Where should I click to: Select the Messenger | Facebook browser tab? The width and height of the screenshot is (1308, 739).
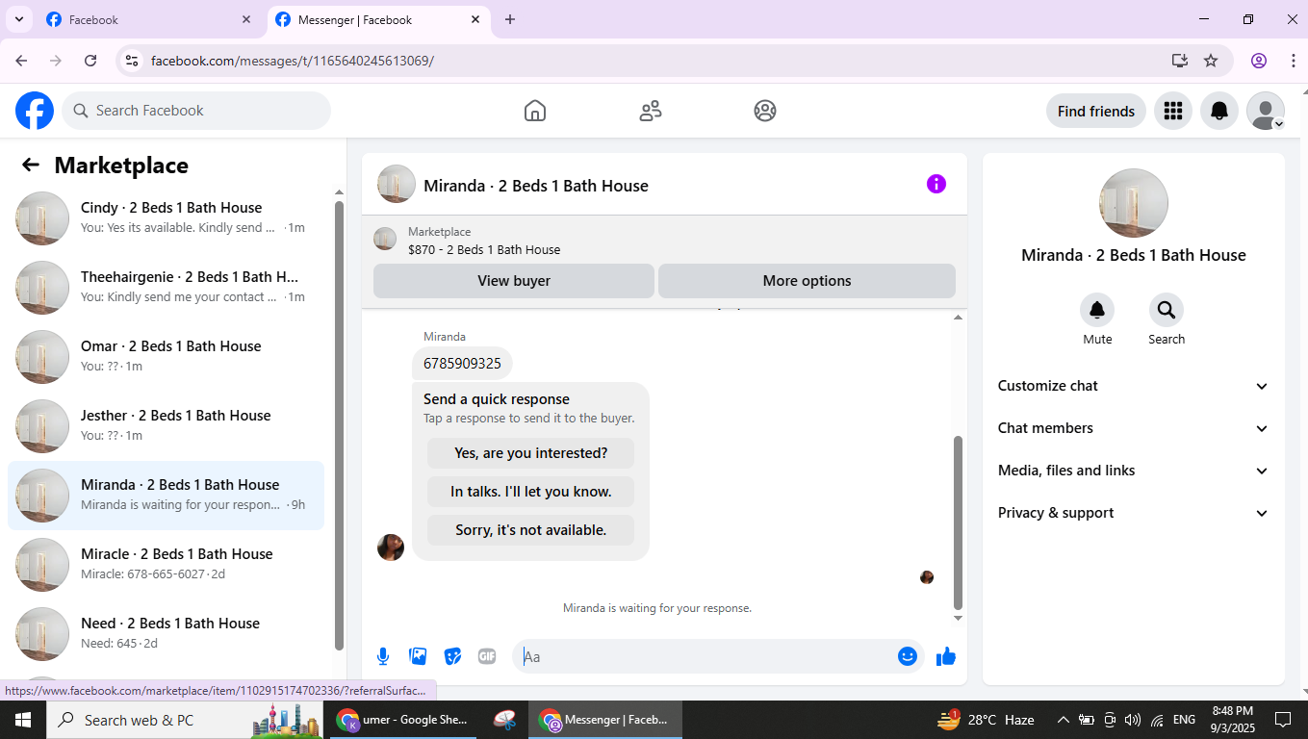point(377,19)
